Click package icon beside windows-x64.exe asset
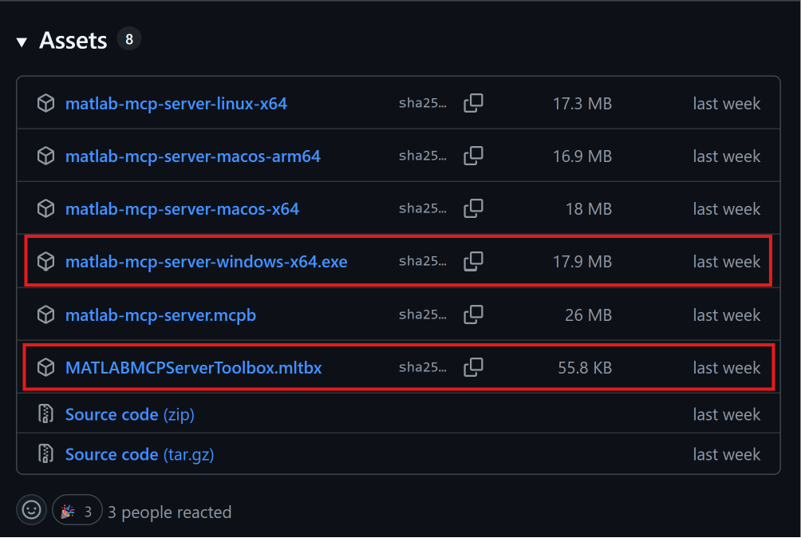Screen dimensions: 801x538 pos(46,261)
